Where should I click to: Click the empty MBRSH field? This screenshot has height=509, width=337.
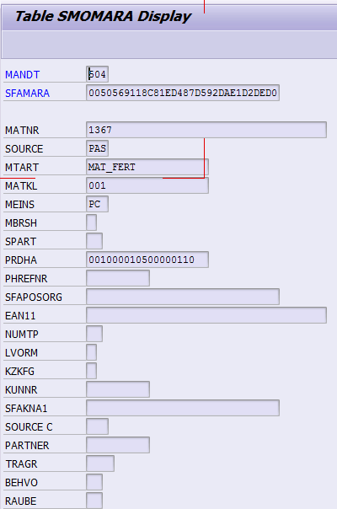click(x=92, y=222)
